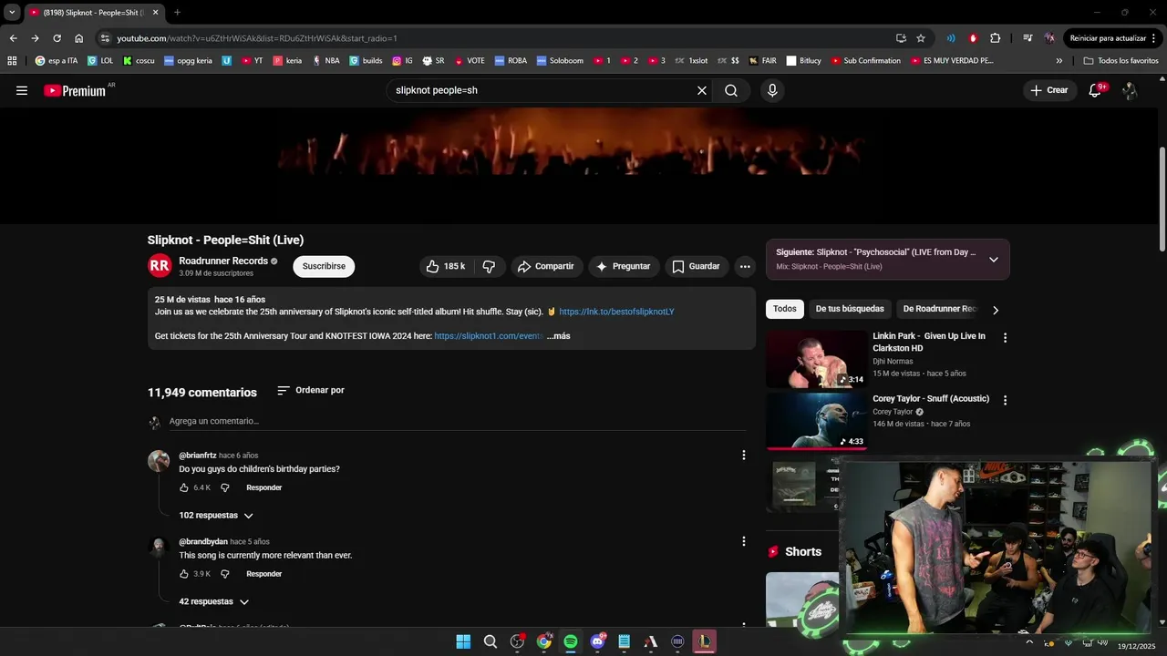Select De Roadrunner Records chip
Screen dimensions: 1167x656
click(x=939, y=309)
